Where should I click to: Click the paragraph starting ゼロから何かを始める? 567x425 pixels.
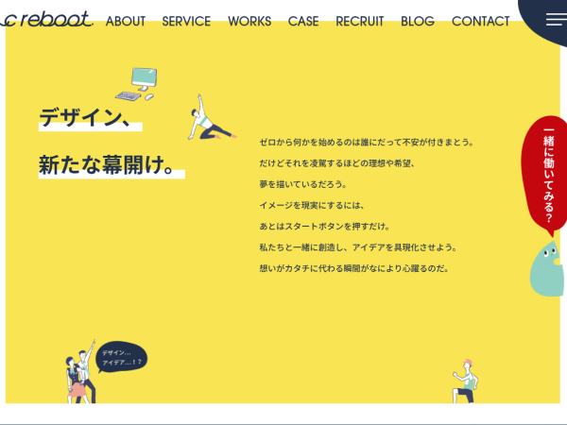tap(367, 143)
